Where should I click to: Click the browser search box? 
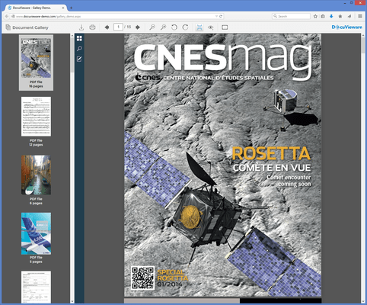[291, 16]
